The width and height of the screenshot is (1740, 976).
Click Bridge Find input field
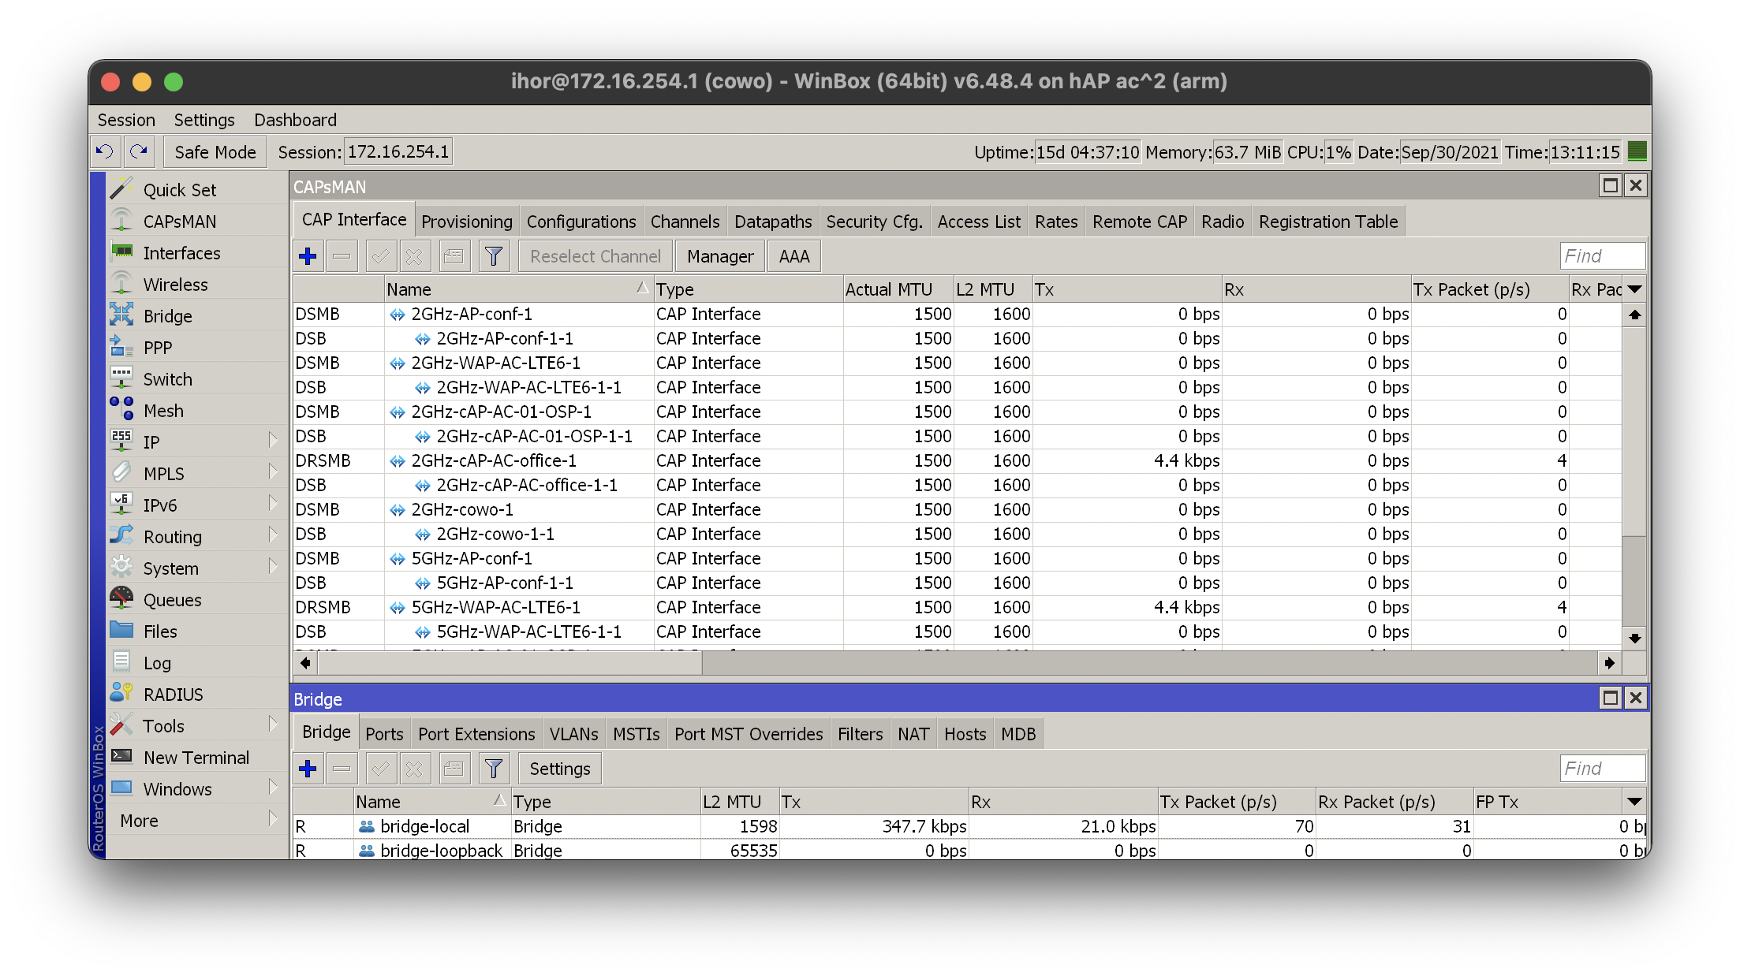tap(1602, 769)
